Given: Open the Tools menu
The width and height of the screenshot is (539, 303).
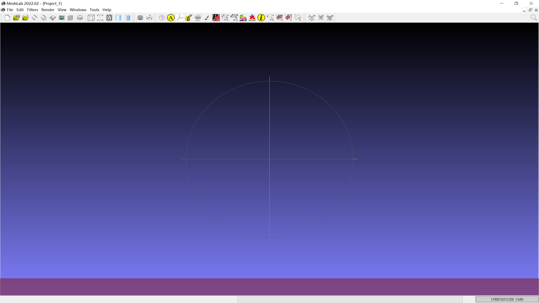Looking at the screenshot, I should (95, 10).
